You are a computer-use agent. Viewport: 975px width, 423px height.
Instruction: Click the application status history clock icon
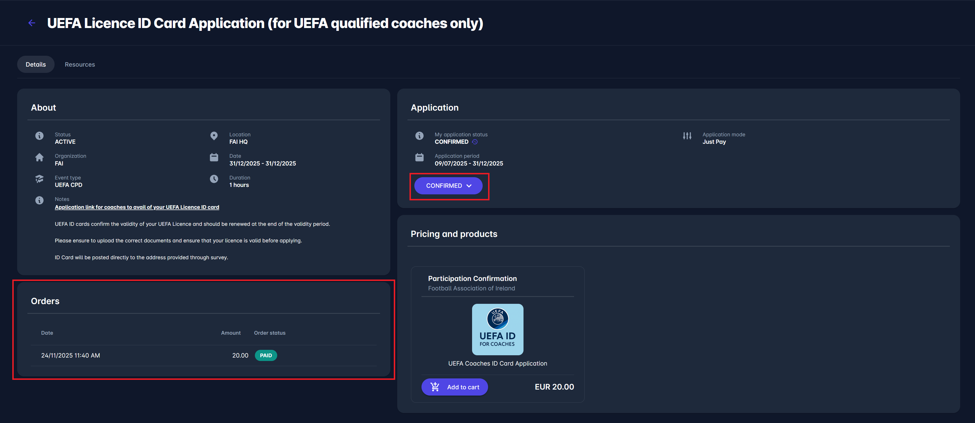475,142
